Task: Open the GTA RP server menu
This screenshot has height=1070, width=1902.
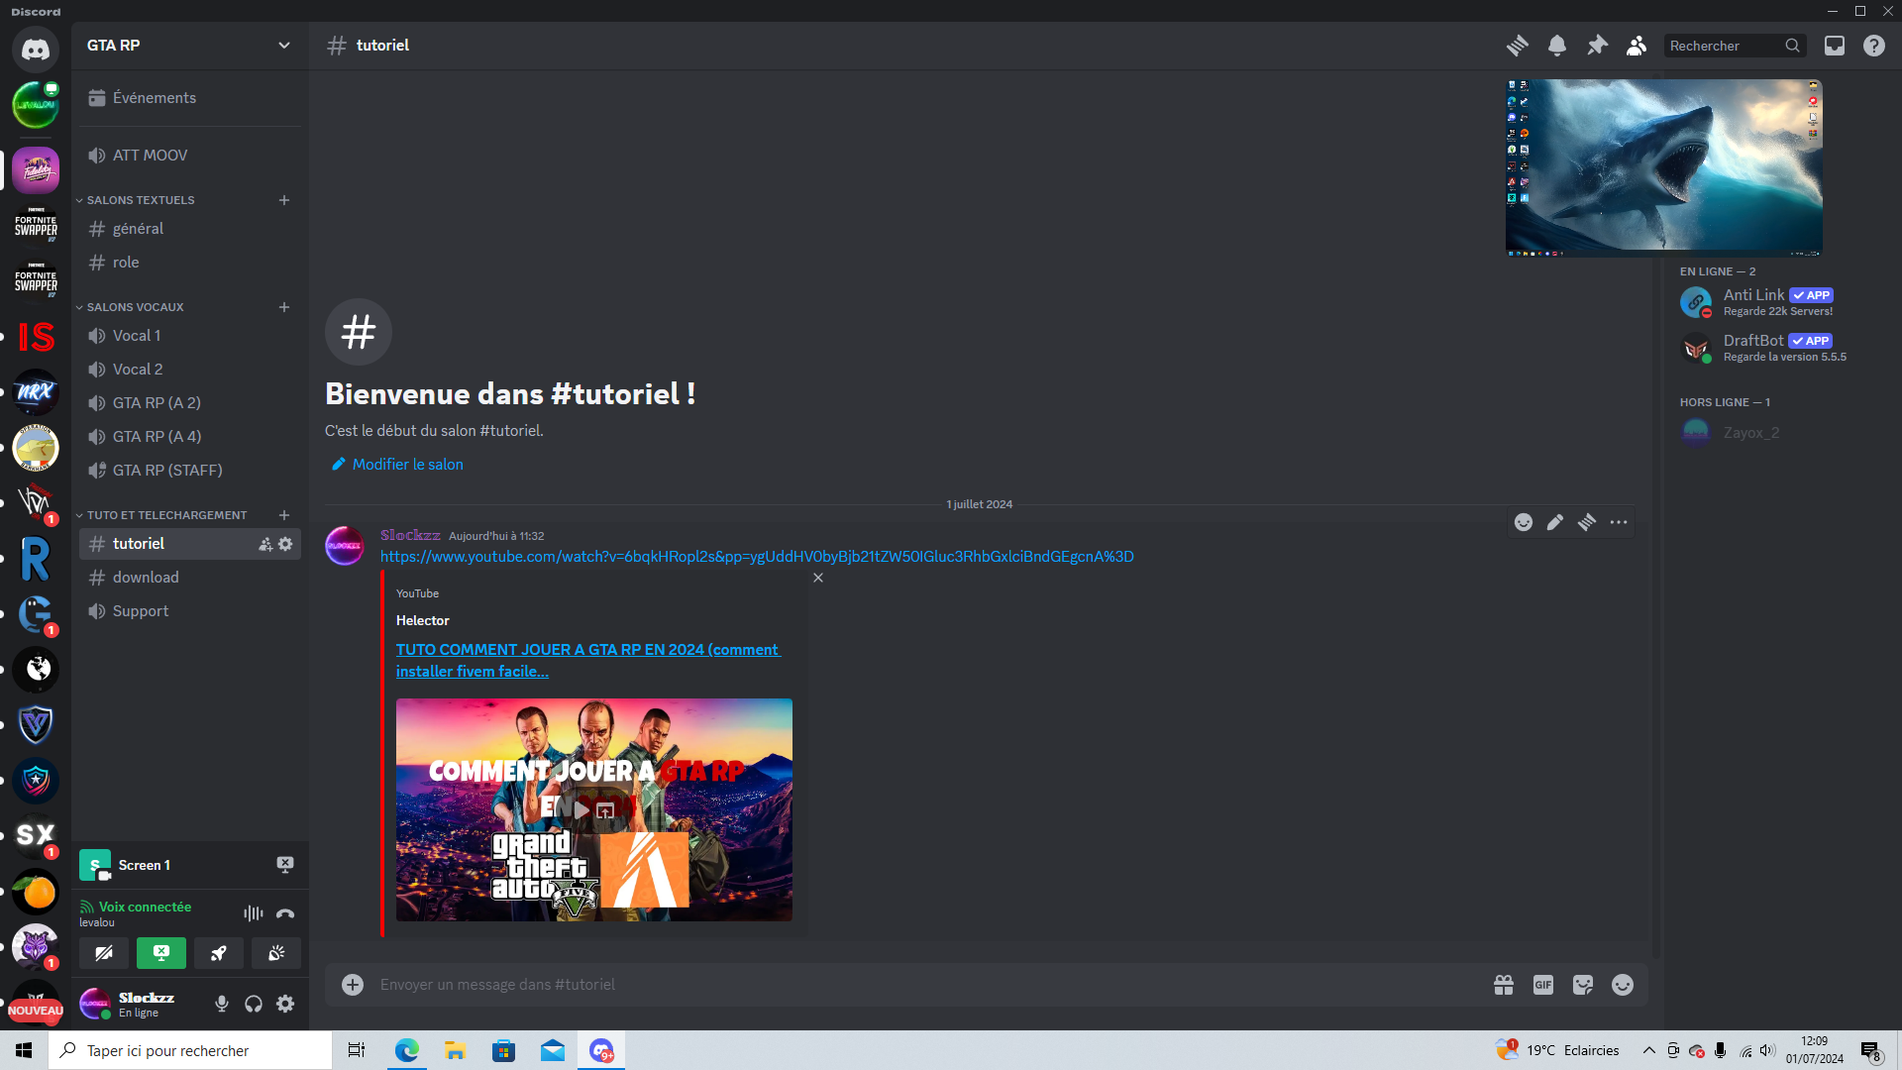Action: (189, 46)
